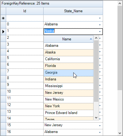The width and height of the screenshot is (123, 136).
Task: Choose California in the Name list
Action: 68,59
